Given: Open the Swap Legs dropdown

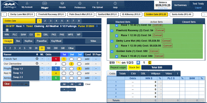Looking at the screenshot, I should click(20, 84).
